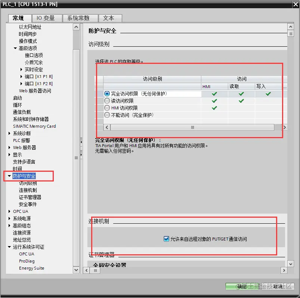
Task: Collapse the 高级选项 tree node
Action: point(15,48)
